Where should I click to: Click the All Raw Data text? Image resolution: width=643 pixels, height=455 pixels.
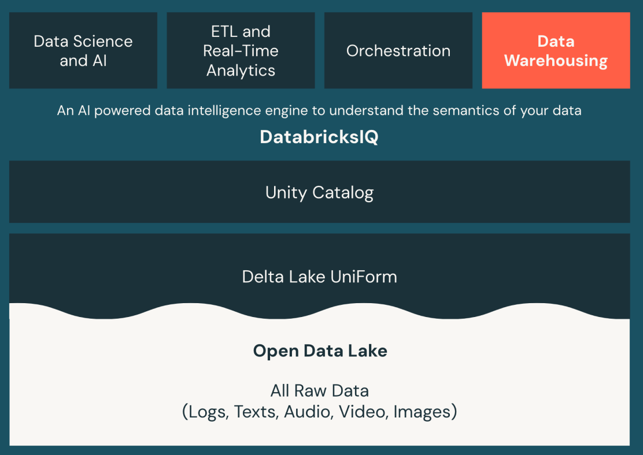tap(319, 391)
